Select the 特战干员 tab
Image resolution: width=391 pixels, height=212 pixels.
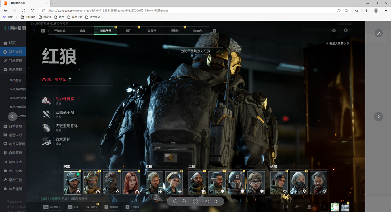[106, 31]
